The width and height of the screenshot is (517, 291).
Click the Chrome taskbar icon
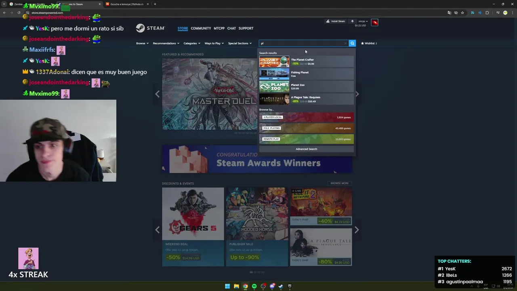pyautogui.click(x=245, y=286)
